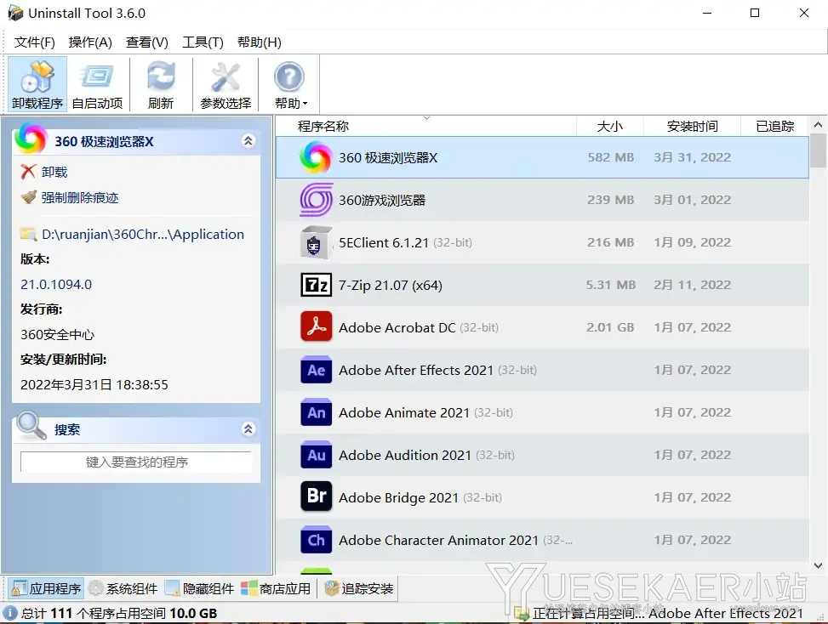828x624 pixels.
Task: Click the scrollbar down arrow of the program list
Action: [x=818, y=565]
